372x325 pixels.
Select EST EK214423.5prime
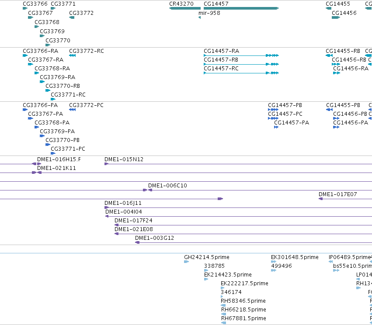tap(228, 275)
